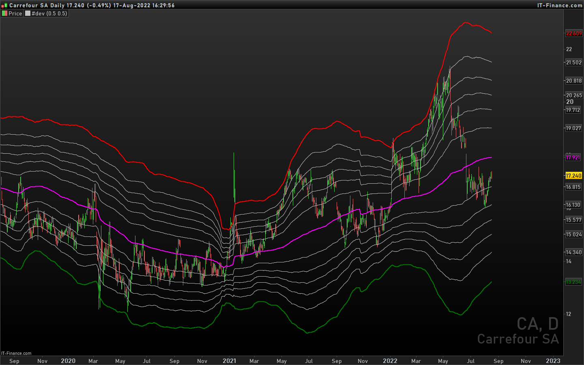Click the 12 gridline value on price axis
This screenshot has height=365, width=584.
click(569, 314)
